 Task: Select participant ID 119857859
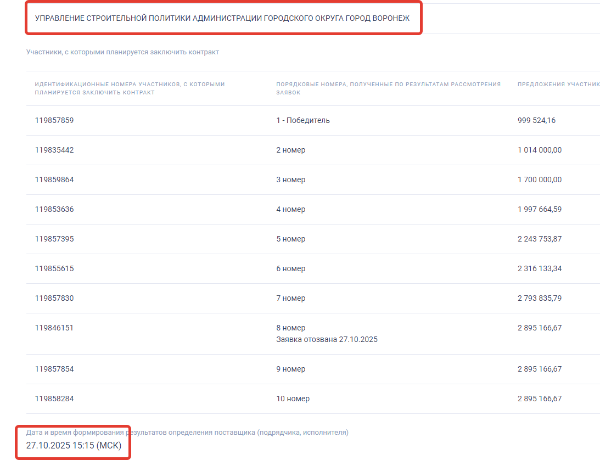[x=54, y=120]
